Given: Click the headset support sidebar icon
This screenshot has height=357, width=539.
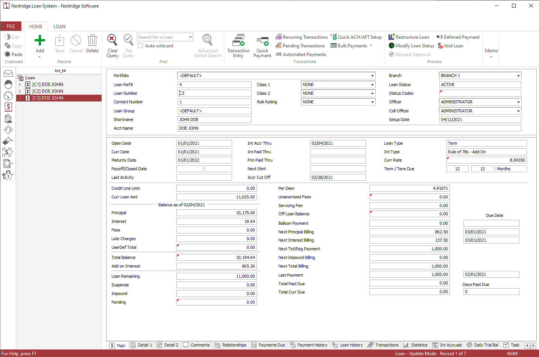Looking at the screenshot, I should click(x=8, y=130).
